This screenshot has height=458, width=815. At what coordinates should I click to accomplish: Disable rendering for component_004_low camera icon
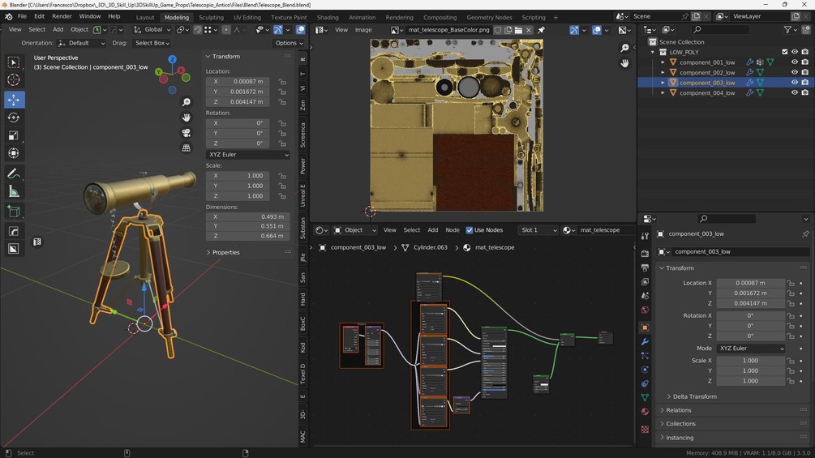pos(804,93)
